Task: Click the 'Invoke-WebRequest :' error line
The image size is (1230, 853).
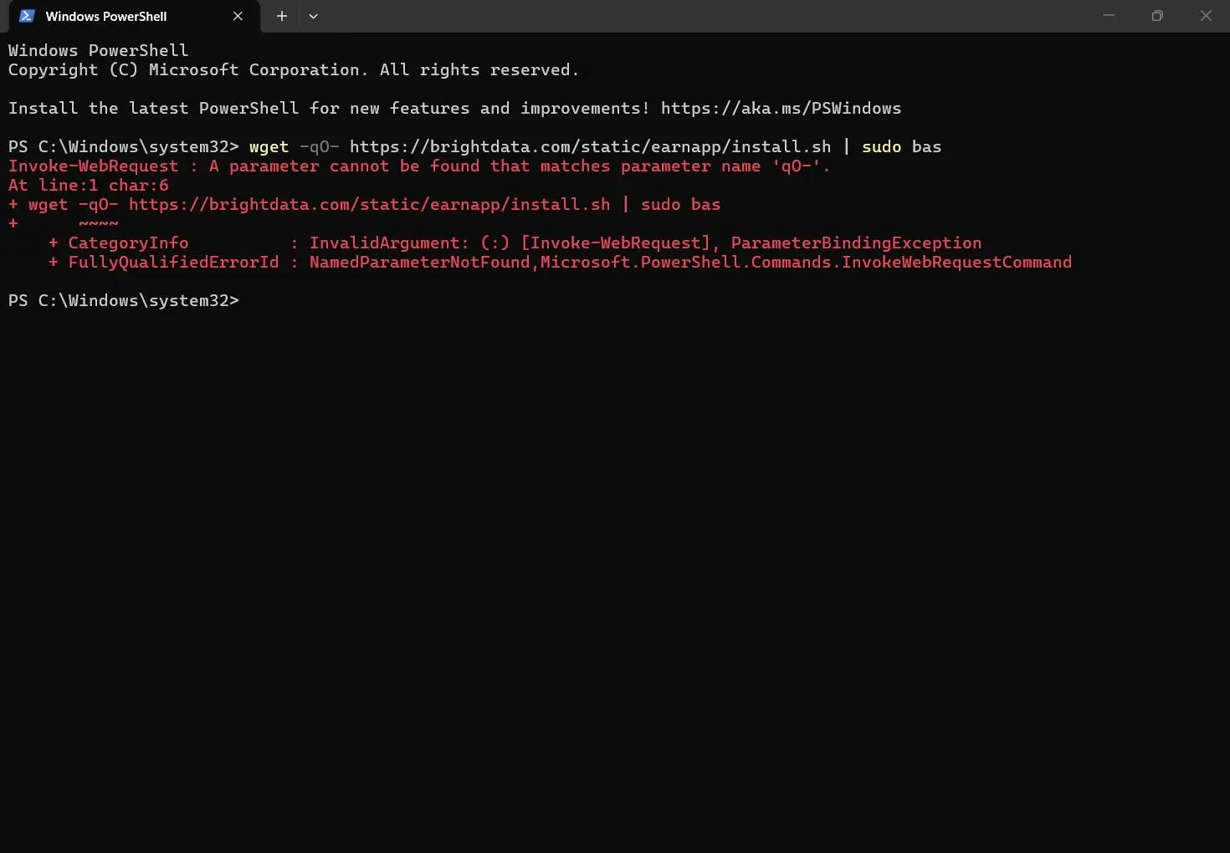Action: click(x=419, y=166)
